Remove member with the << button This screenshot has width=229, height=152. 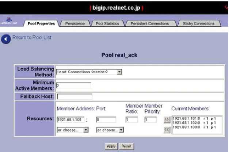(167, 130)
